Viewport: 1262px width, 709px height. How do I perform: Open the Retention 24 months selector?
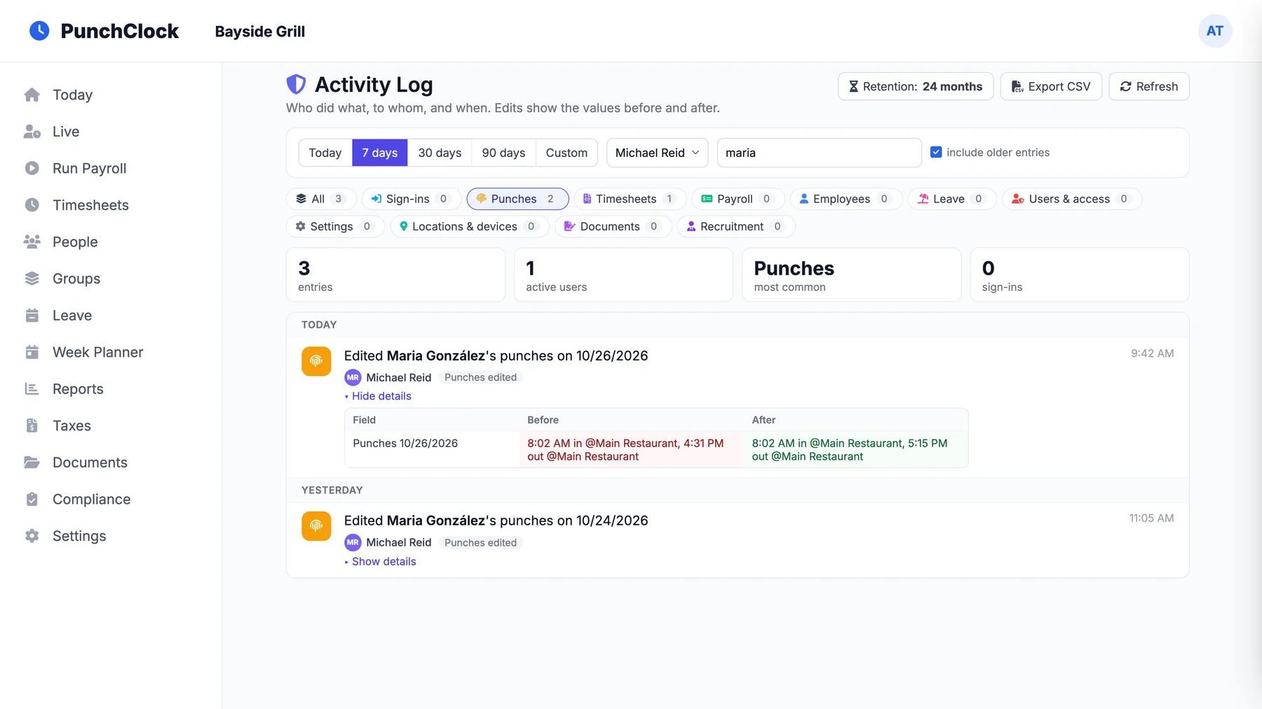pyautogui.click(x=916, y=86)
